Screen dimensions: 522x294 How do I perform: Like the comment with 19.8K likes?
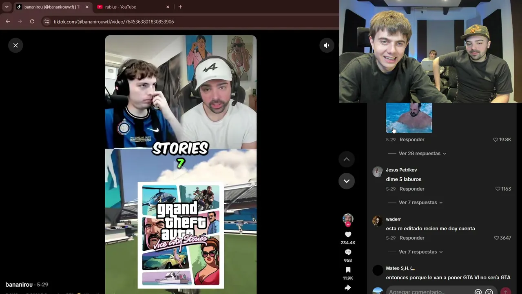click(496, 140)
